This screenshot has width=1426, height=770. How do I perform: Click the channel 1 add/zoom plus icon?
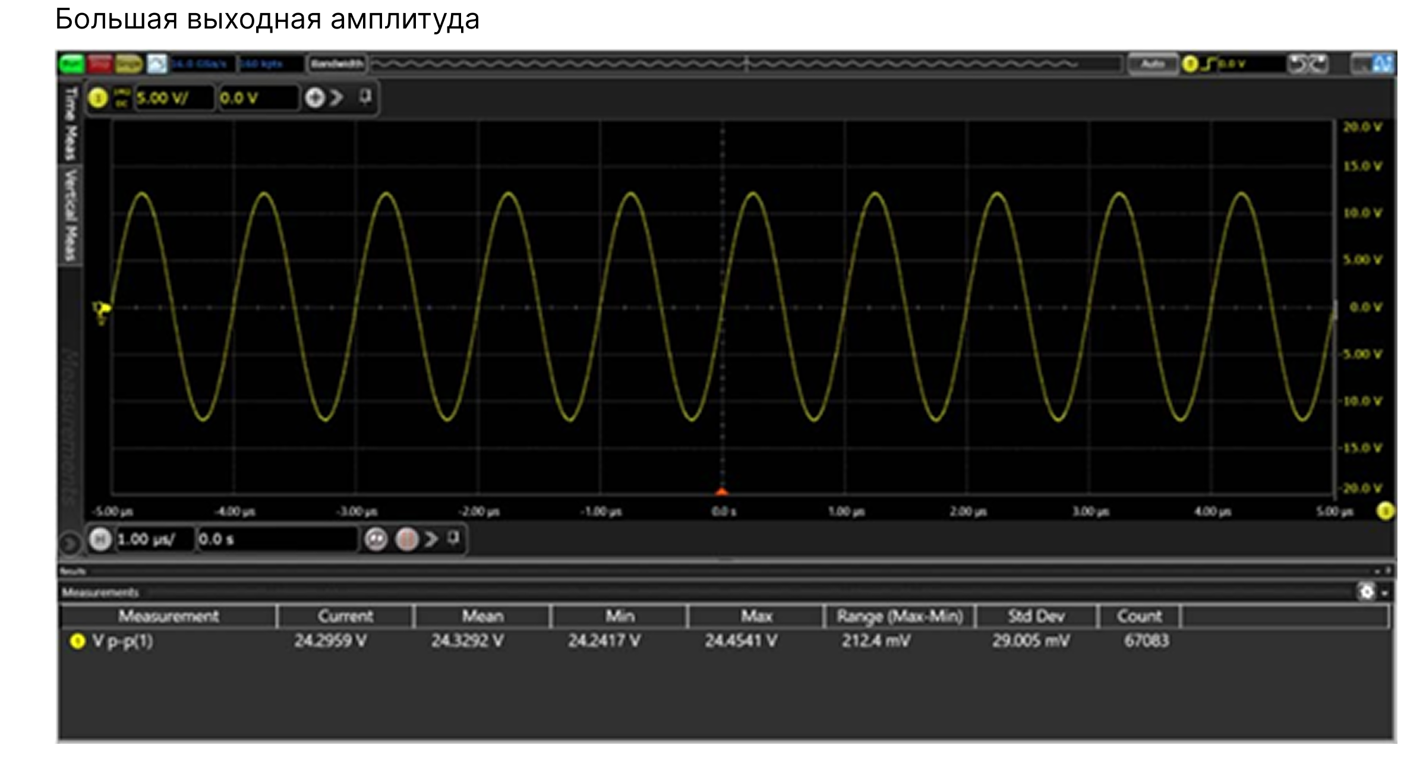point(315,97)
